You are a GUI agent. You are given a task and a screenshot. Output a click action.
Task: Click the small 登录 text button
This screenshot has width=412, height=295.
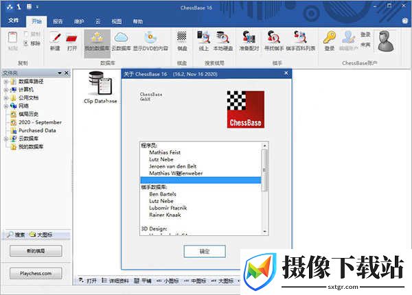[365, 34]
